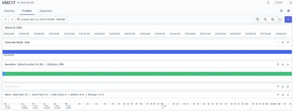Screen dimensions: 293x111
Task: Click the Active Duration: 9m 29s text
Action: 30,64
